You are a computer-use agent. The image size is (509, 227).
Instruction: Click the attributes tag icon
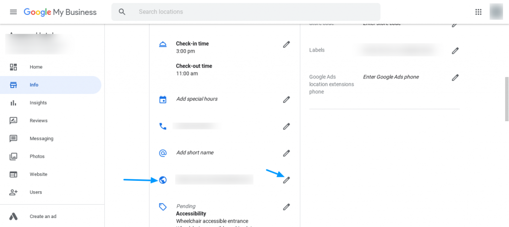point(163,207)
